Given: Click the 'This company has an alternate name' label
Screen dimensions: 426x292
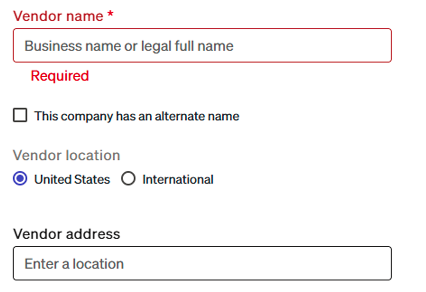Looking at the screenshot, I should (137, 116).
